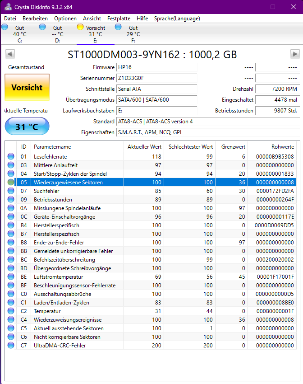Click status icon for Nicht korrigierbare Sektoren
303x384 pixels.
[x=11, y=337]
